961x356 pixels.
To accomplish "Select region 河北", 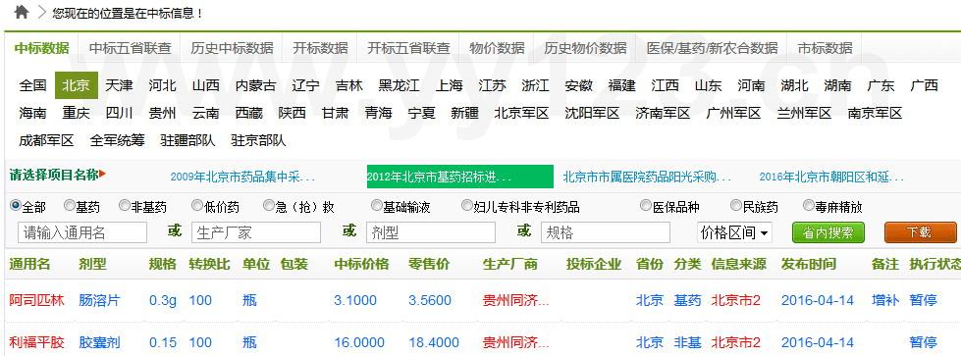I will tap(162, 85).
